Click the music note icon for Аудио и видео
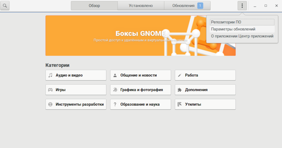Image resolution: width=282 pixels, height=148 pixels. [50, 75]
